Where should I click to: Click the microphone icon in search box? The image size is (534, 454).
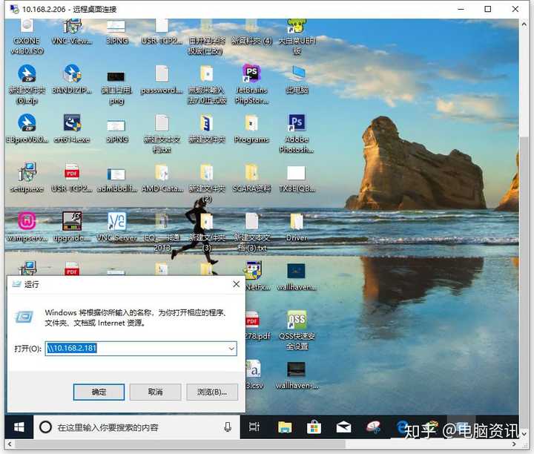point(228,427)
